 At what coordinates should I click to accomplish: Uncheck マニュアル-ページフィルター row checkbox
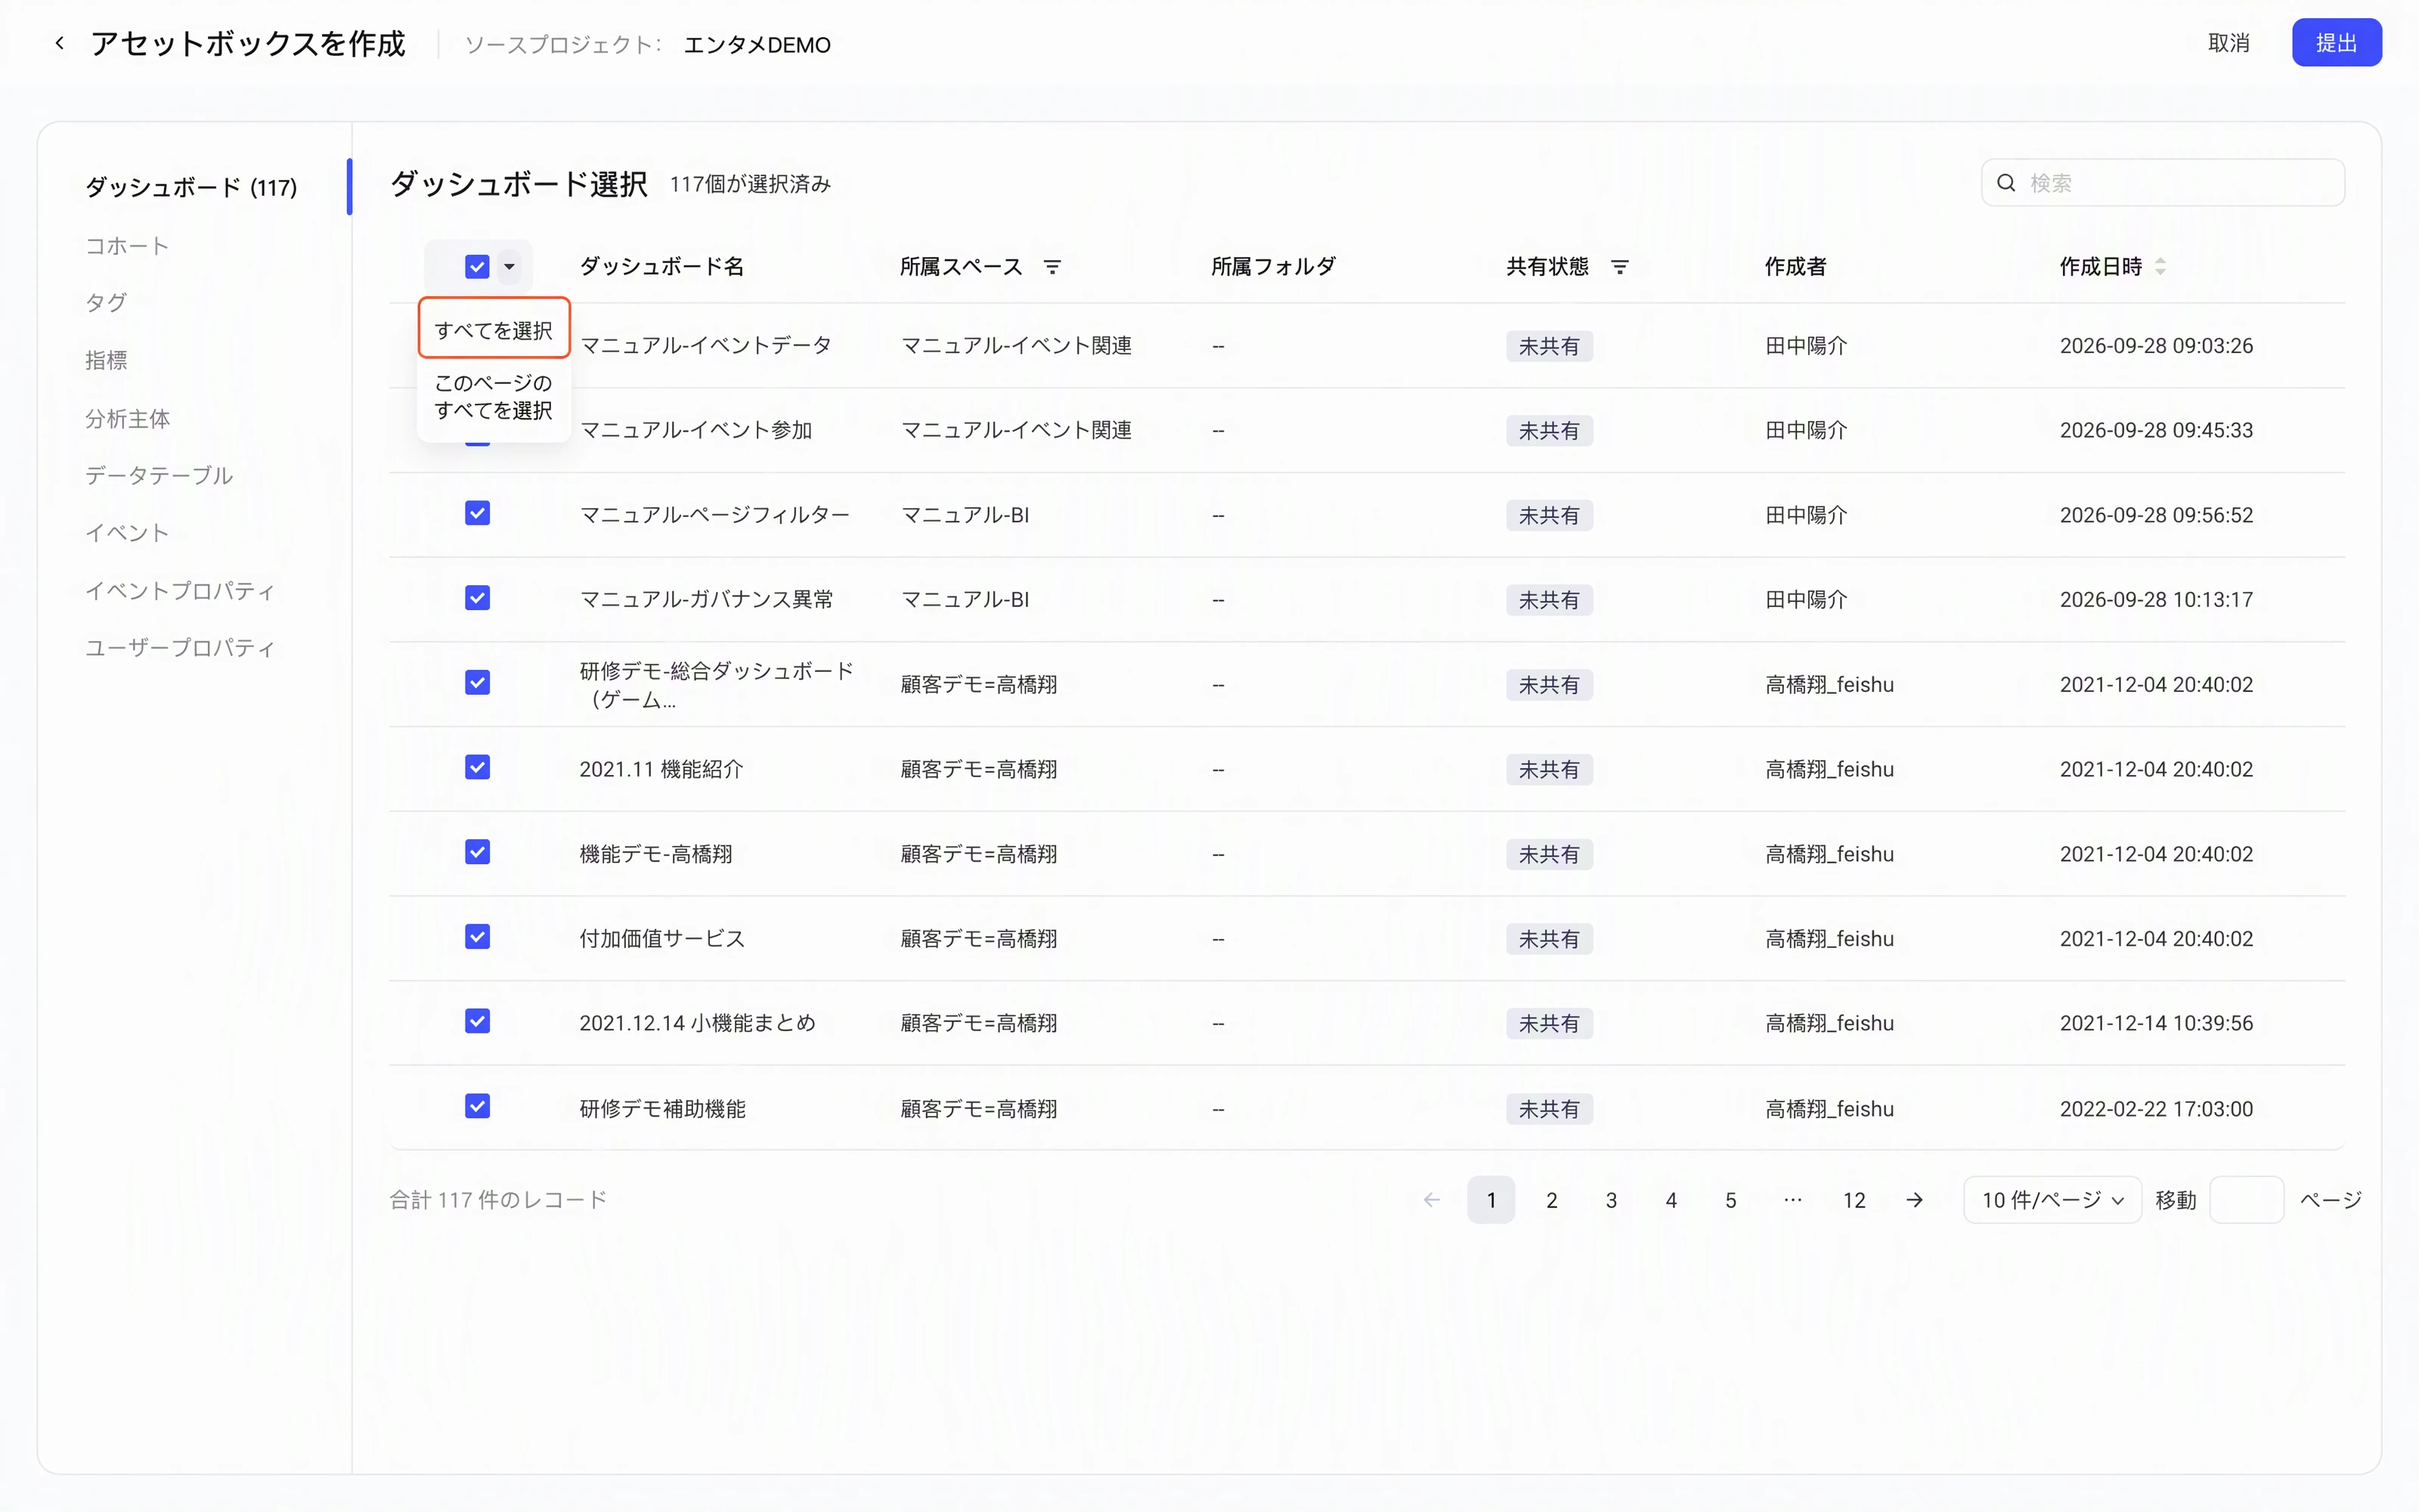[477, 514]
